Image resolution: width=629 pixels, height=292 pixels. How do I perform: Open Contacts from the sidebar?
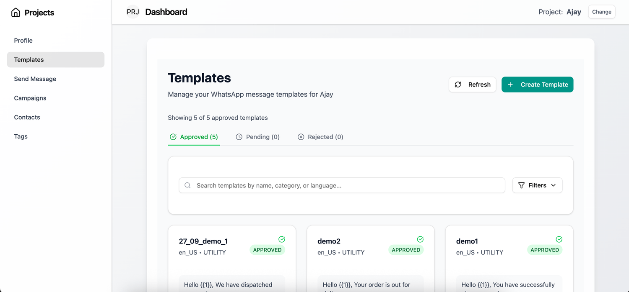pos(27,117)
